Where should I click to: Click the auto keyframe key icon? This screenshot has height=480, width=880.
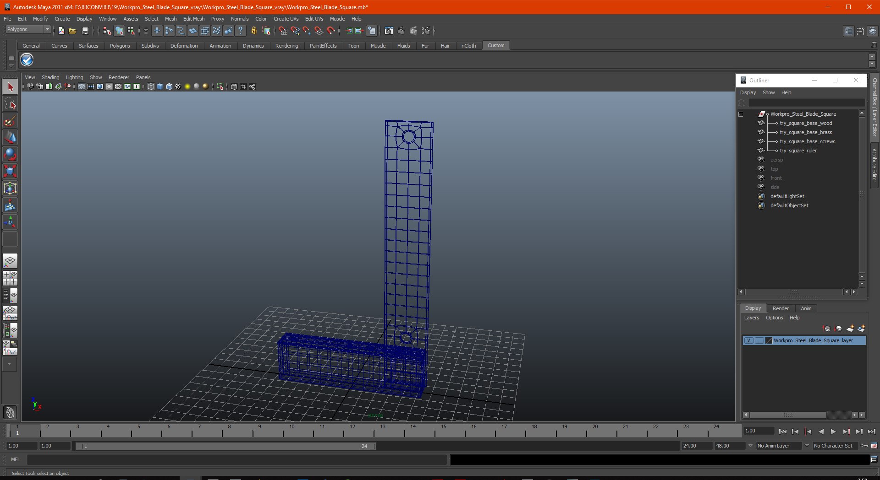tap(864, 446)
